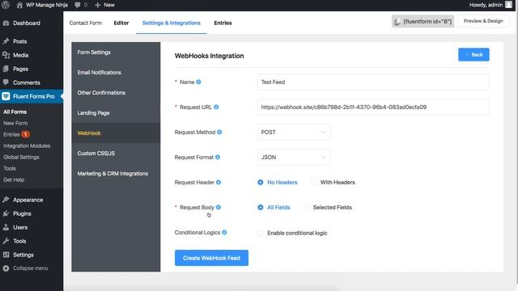Click the Contact Form title link
The image size is (518, 291).
[86, 23]
